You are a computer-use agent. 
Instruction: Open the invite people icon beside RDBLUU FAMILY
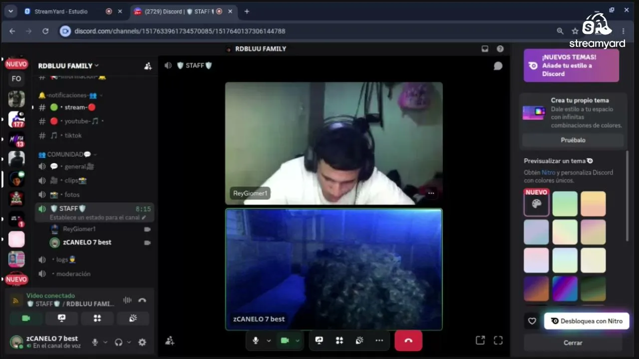coord(148,66)
